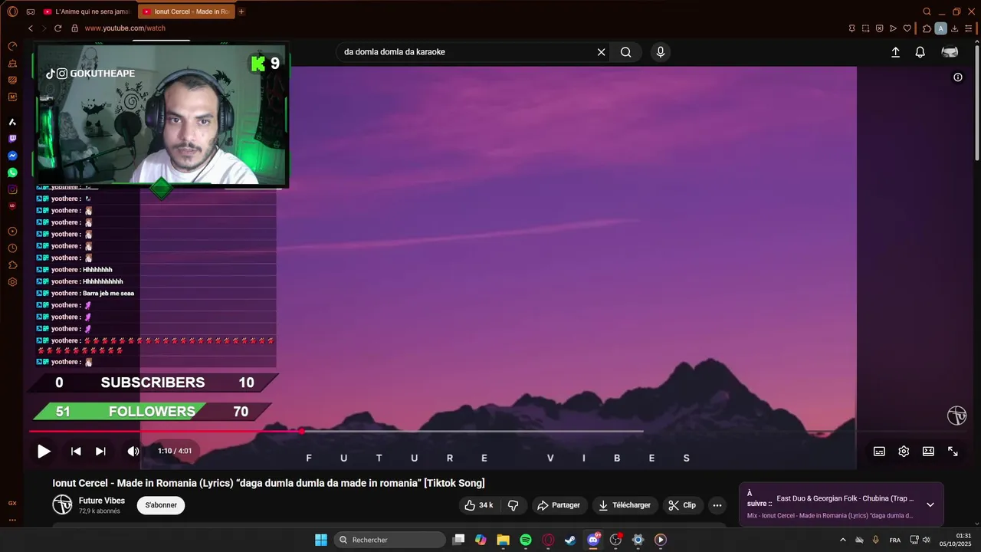Mute the video with speaker icon

coord(133,452)
